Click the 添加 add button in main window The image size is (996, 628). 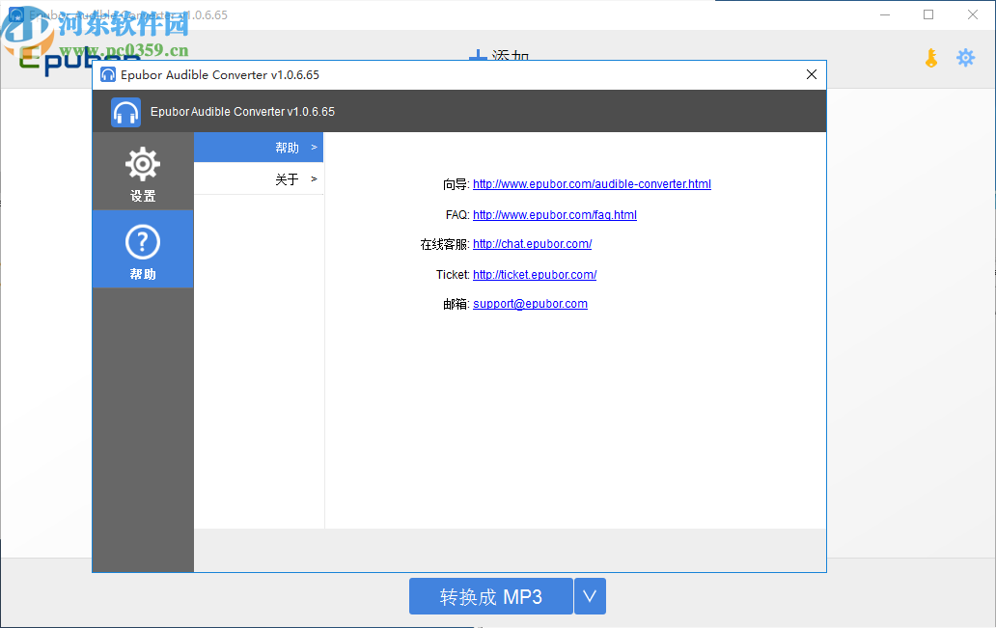pyautogui.click(x=499, y=56)
